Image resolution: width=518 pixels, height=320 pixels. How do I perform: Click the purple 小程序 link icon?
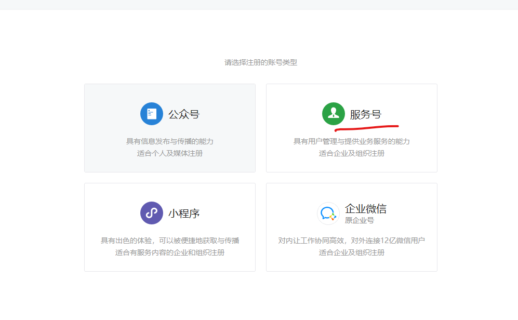tap(152, 213)
